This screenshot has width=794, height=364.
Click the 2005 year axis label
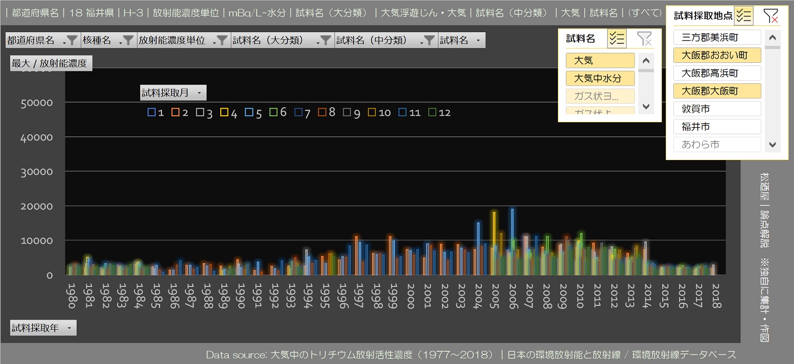[495, 296]
